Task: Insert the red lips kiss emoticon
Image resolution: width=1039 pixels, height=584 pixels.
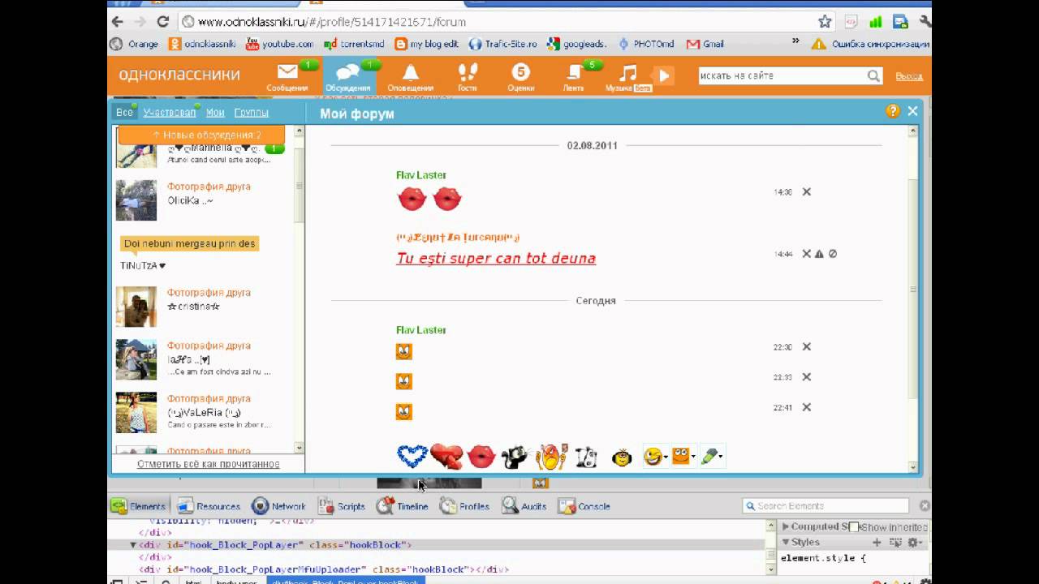Action: tap(482, 457)
